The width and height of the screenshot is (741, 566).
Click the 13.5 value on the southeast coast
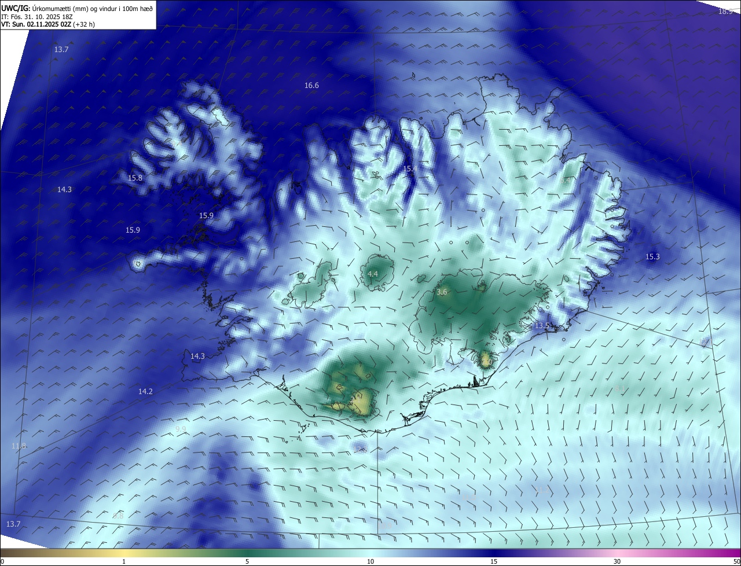tap(542, 326)
